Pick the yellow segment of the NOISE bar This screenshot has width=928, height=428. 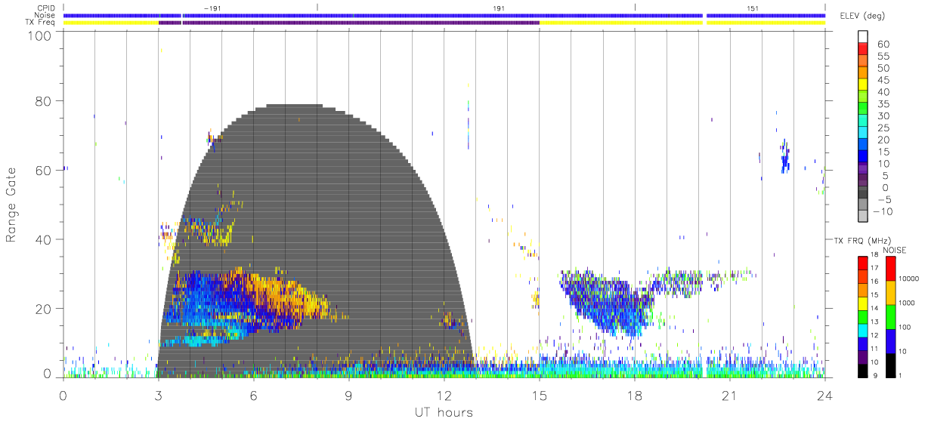click(890, 293)
